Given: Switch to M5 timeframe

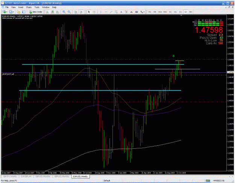Looking at the screenshot, I should coord(155,12).
